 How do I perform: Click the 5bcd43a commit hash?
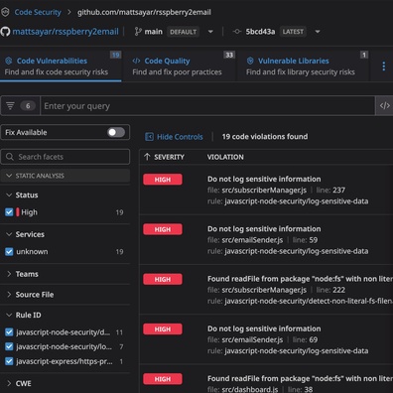pyautogui.click(x=260, y=32)
